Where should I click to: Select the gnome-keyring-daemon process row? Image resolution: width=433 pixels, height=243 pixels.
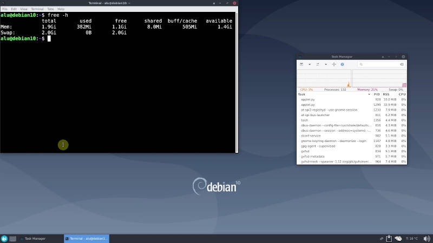pyautogui.click(x=351, y=141)
